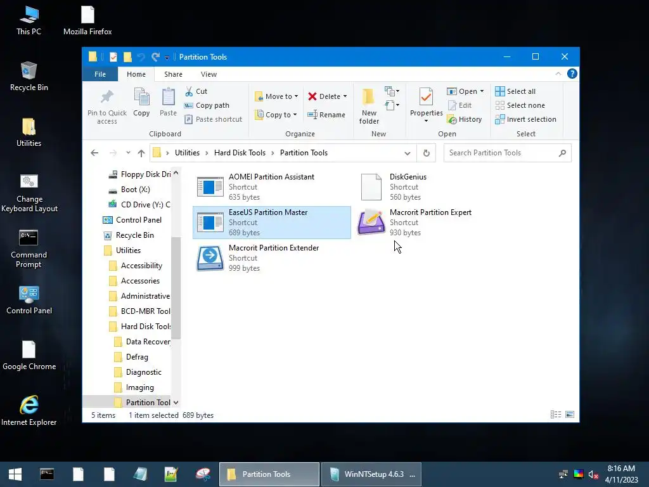Expand the Copy to dropdown
Screen dimensions: 649x487
point(295,115)
